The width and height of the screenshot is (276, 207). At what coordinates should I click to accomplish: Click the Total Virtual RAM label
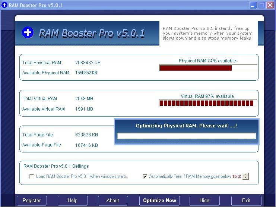(40, 99)
